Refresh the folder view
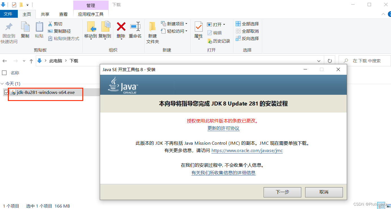391x209 pixels. 330,61
